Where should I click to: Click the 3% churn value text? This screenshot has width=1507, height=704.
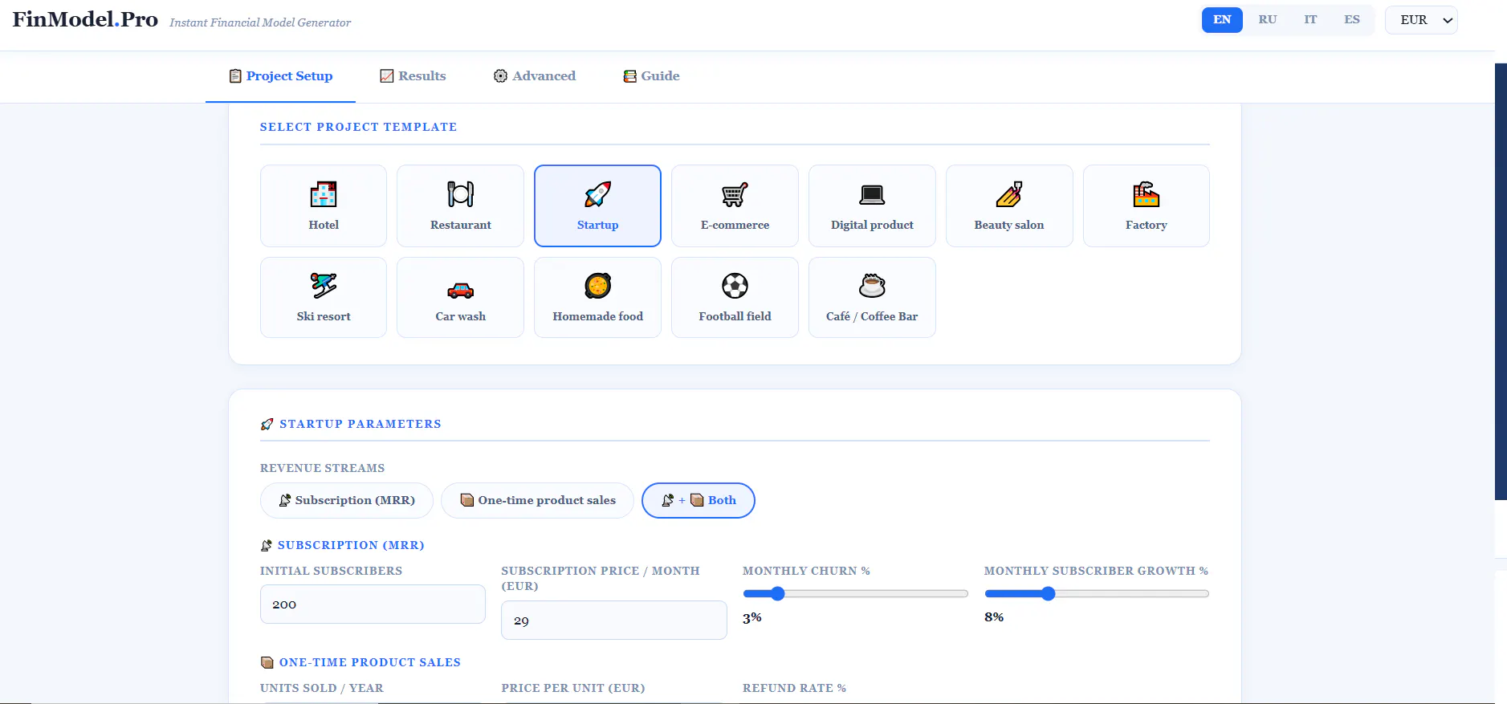click(752, 618)
